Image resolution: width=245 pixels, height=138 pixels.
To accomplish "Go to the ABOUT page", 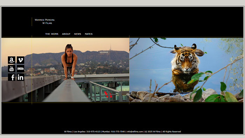I will click(x=66, y=34).
